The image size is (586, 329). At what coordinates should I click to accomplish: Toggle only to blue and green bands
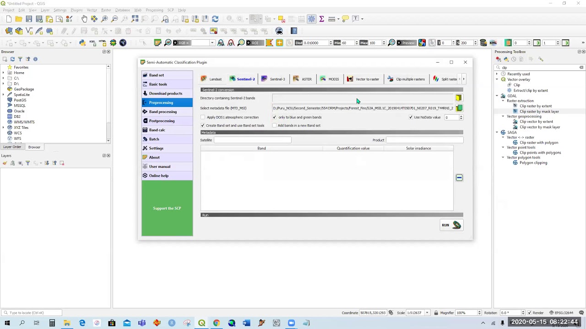tap(274, 117)
